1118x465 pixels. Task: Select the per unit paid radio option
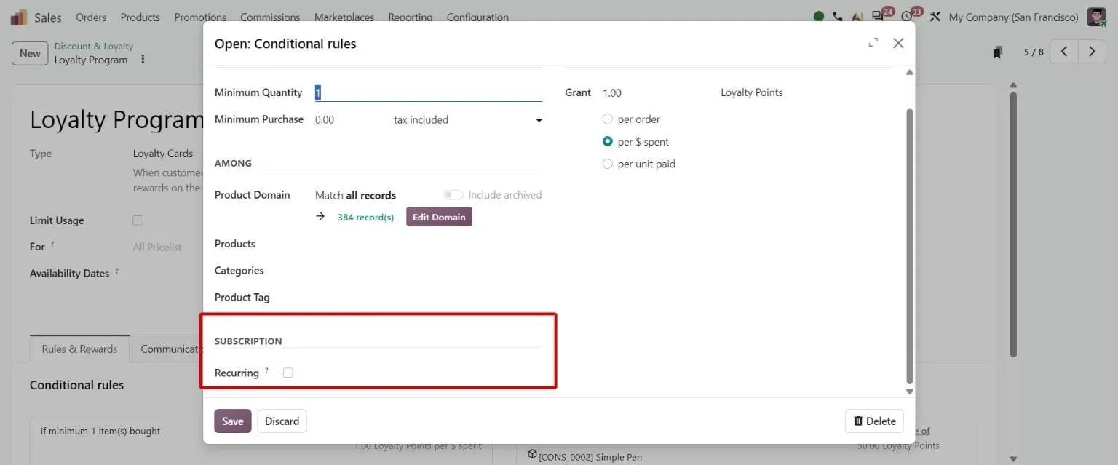point(608,164)
